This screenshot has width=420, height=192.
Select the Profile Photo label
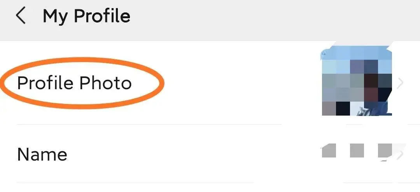click(74, 83)
